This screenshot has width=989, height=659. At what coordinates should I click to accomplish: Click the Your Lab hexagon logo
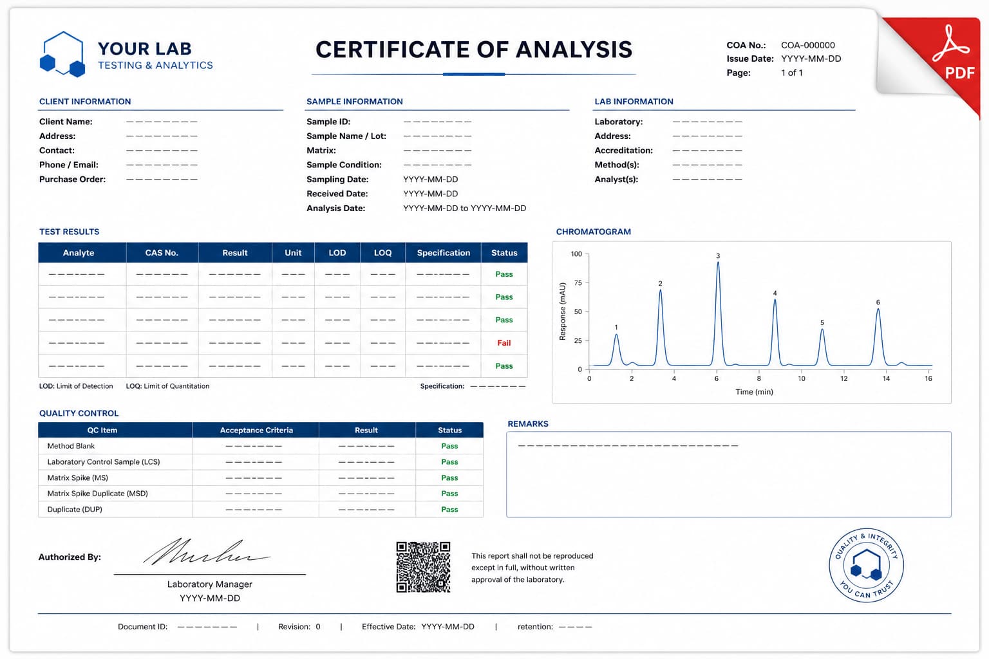pos(62,54)
